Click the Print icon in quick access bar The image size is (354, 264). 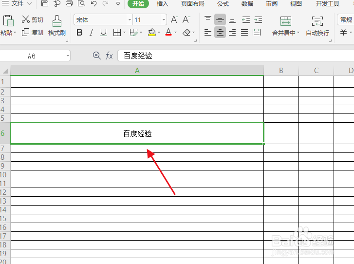[69, 3]
